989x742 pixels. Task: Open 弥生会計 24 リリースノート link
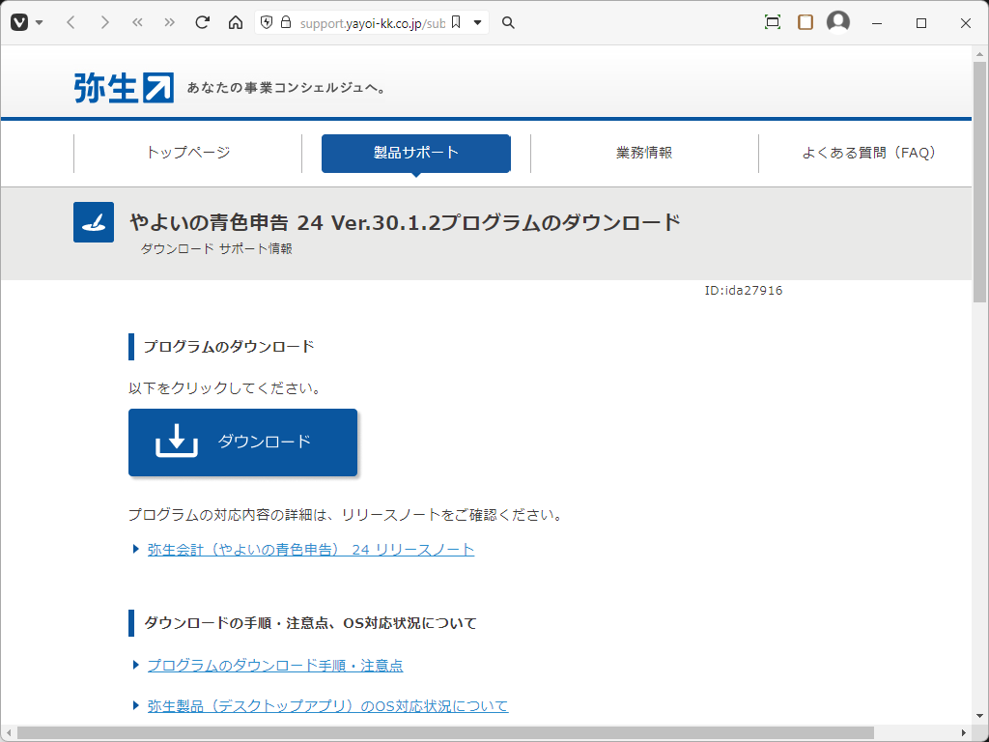[x=311, y=550]
